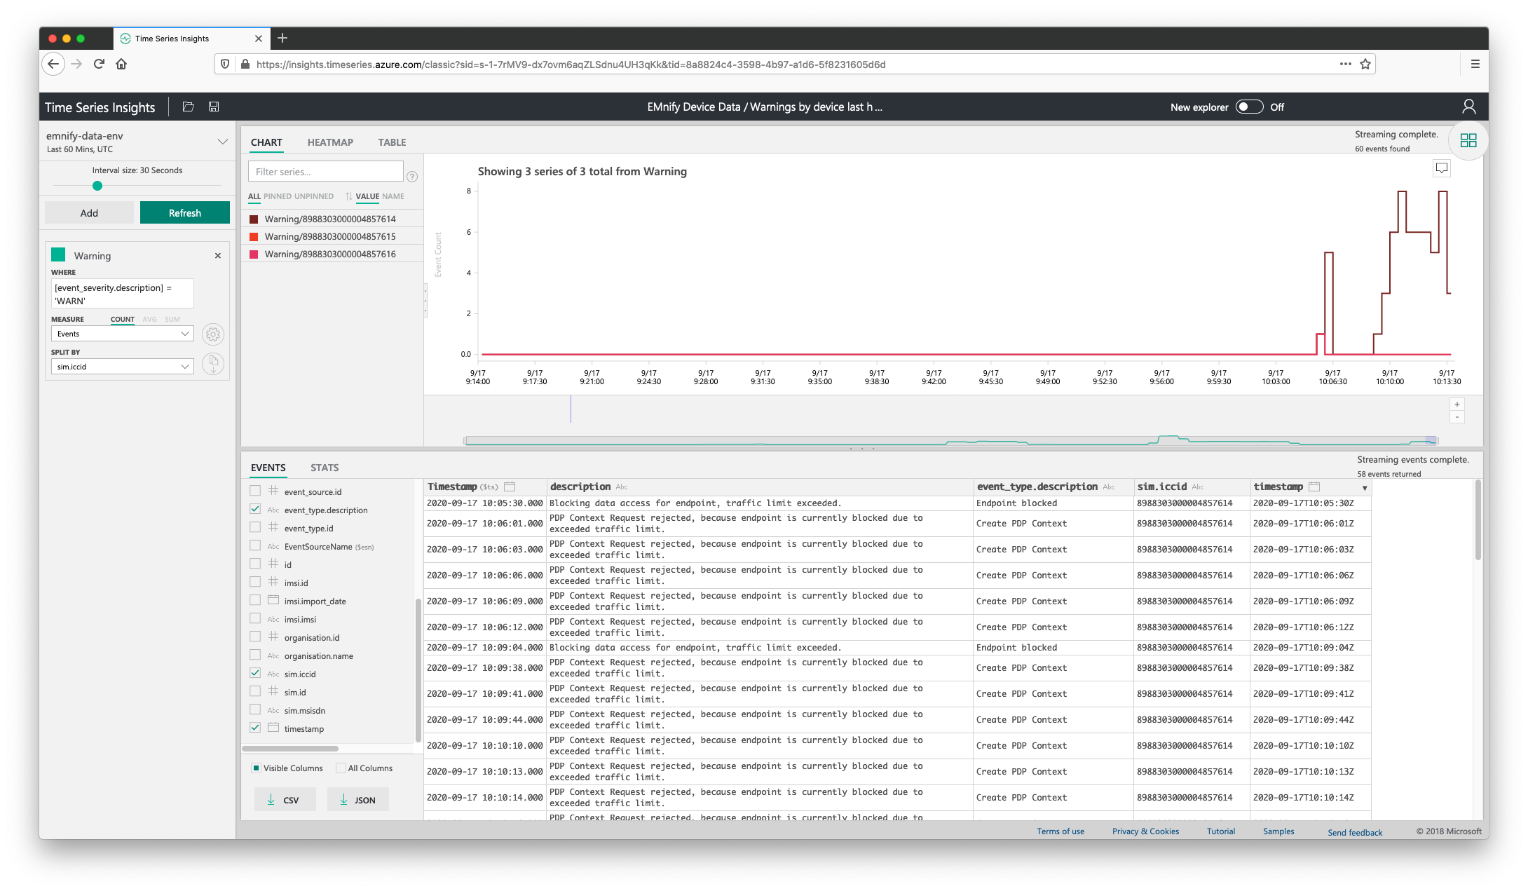Viewport: 1528px width, 891px height.
Task: Switch to the TABLE tab
Action: click(392, 142)
